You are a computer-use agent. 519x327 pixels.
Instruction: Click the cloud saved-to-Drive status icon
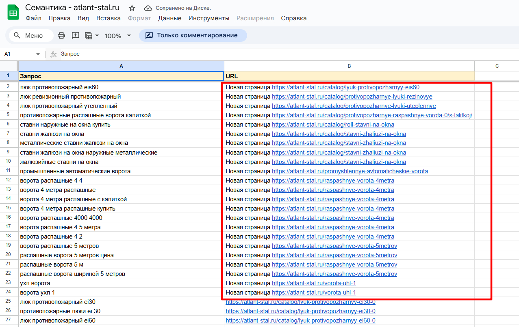point(148,8)
